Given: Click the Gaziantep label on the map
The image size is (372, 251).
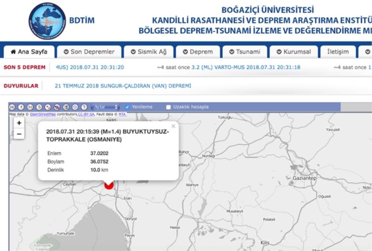Looking at the screenshot, I should point(305,178).
